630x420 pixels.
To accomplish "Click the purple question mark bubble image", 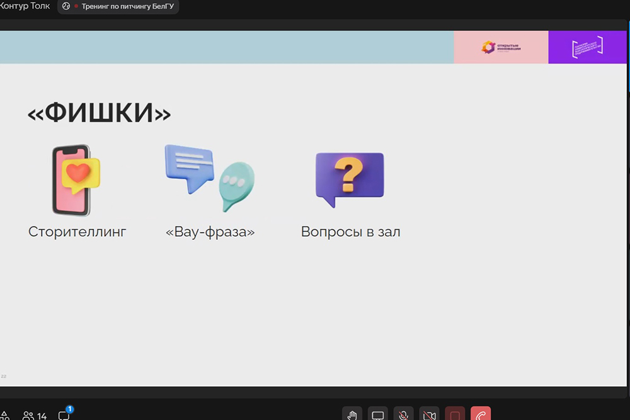I will 349,179.
